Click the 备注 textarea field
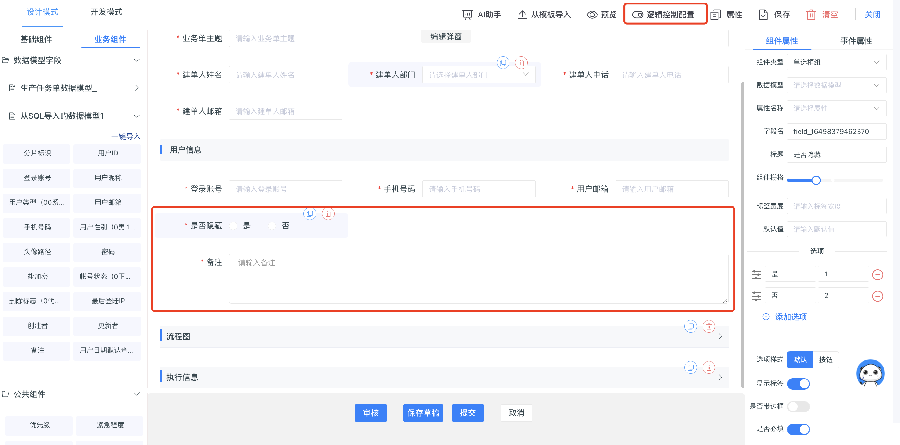This screenshot has width=900, height=445. [x=478, y=278]
